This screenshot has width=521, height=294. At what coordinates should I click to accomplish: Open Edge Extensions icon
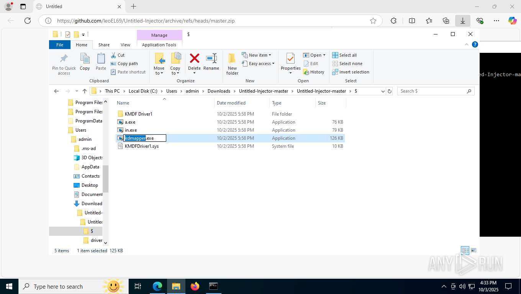(x=393, y=21)
